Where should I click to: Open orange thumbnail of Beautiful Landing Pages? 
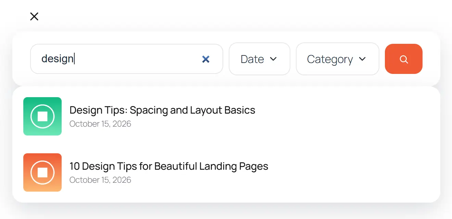42,172
